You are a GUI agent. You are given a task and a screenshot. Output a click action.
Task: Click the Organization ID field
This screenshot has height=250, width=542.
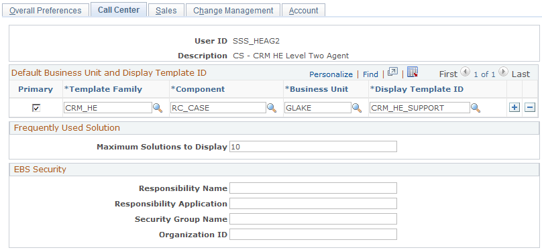click(313, 235)
